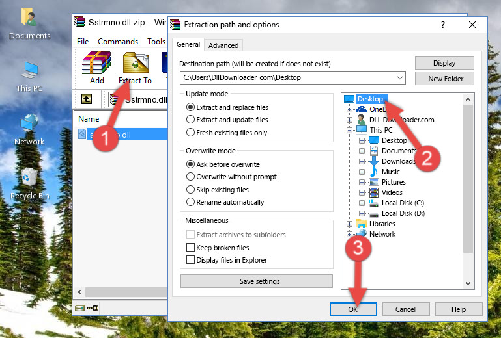
Task: Open File menu in WinRAR
Action: point(83,42)
